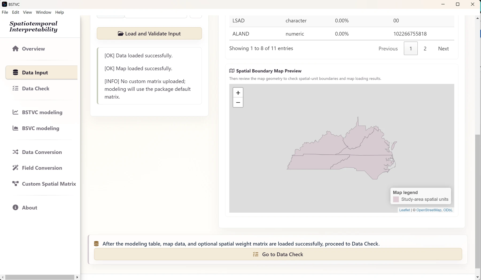This screenshot has width=481, height=280.
Task: Open the File menu
Action: pyautogui.click(x=5, y=12)
